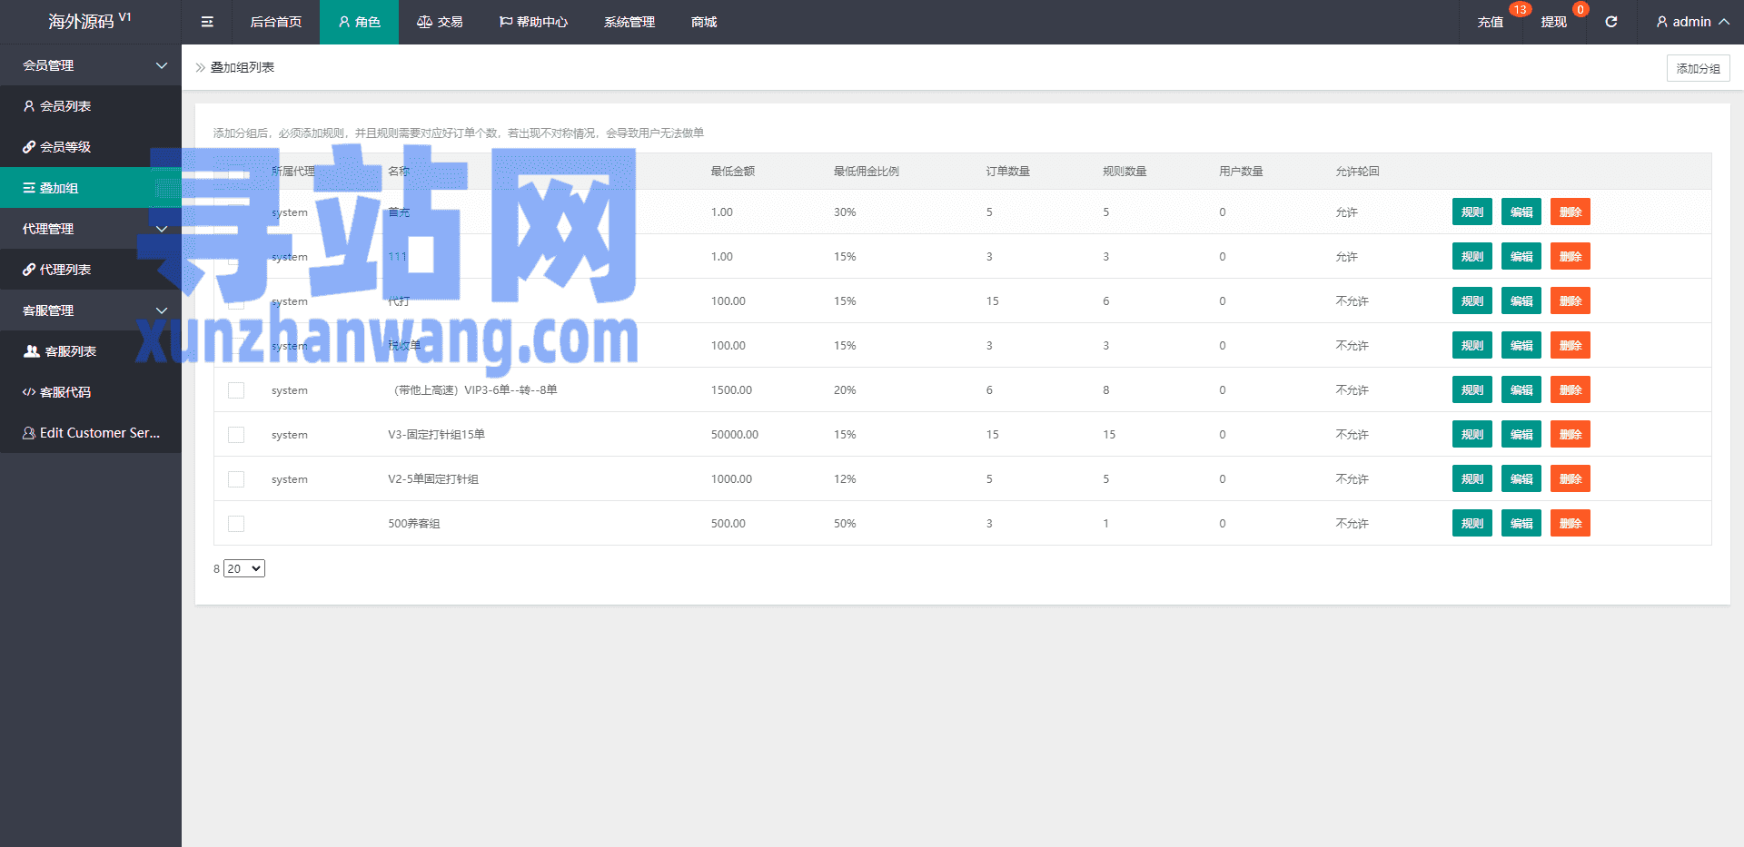Open Edit Customer Service sidebar item
The height and width of the screenshot is (847, 1744).
pos(91,433)
